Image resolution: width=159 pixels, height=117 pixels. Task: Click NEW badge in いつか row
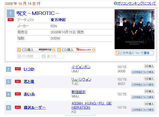pyautogui.click(x=18, y=69)
